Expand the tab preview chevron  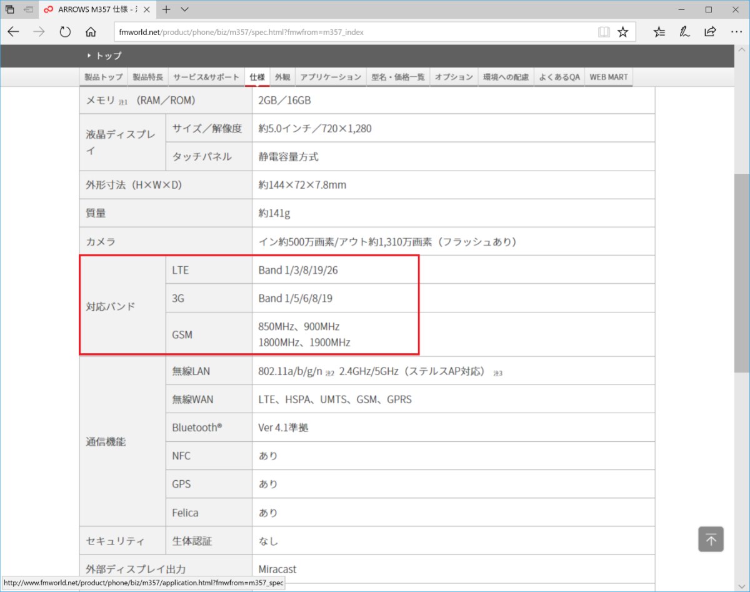click(x=185, y=9)
